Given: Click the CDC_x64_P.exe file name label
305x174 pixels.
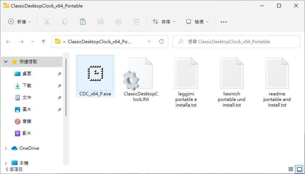Looking at the screenshot, I should click(95, 94).
